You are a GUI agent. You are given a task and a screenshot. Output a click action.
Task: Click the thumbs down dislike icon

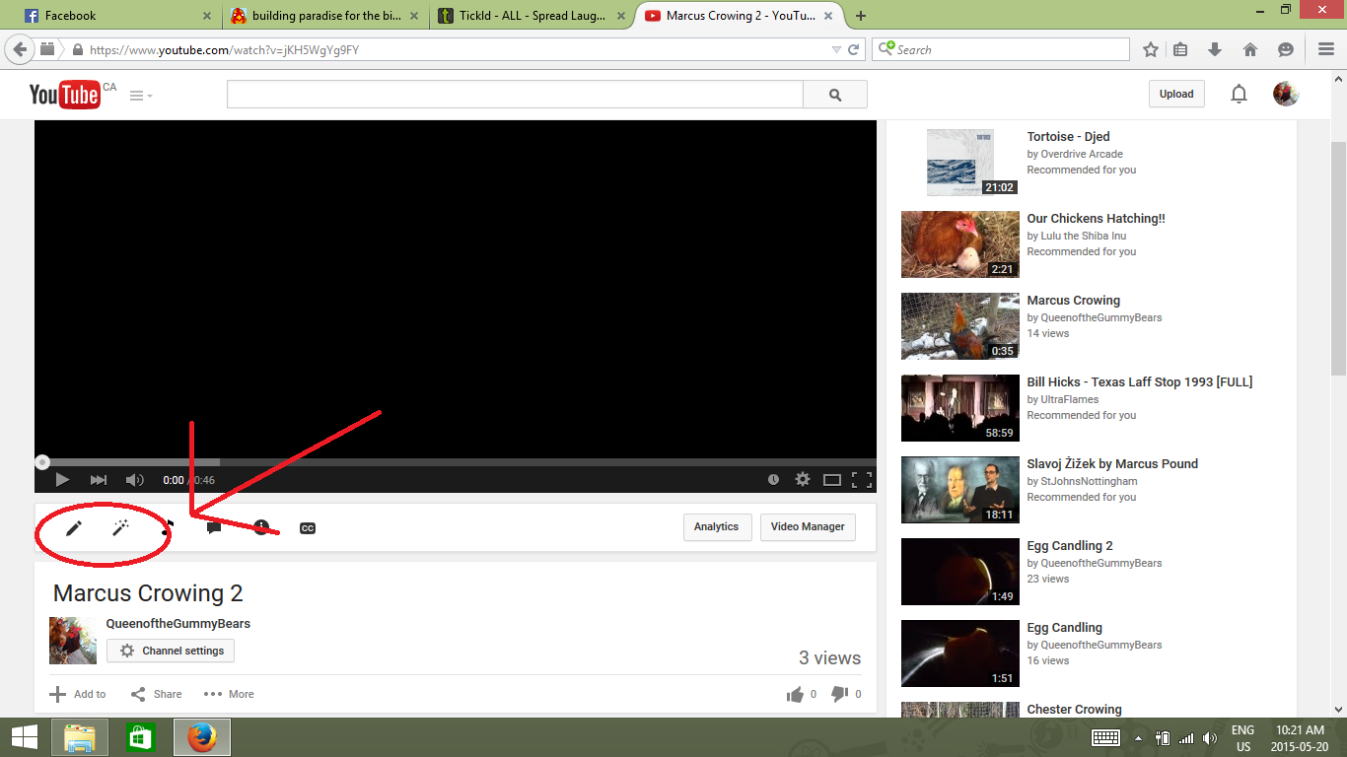839,694
